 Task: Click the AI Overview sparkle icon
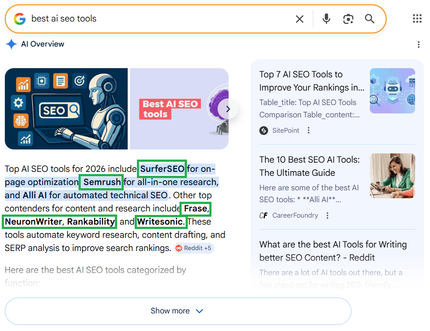[11, 44]
